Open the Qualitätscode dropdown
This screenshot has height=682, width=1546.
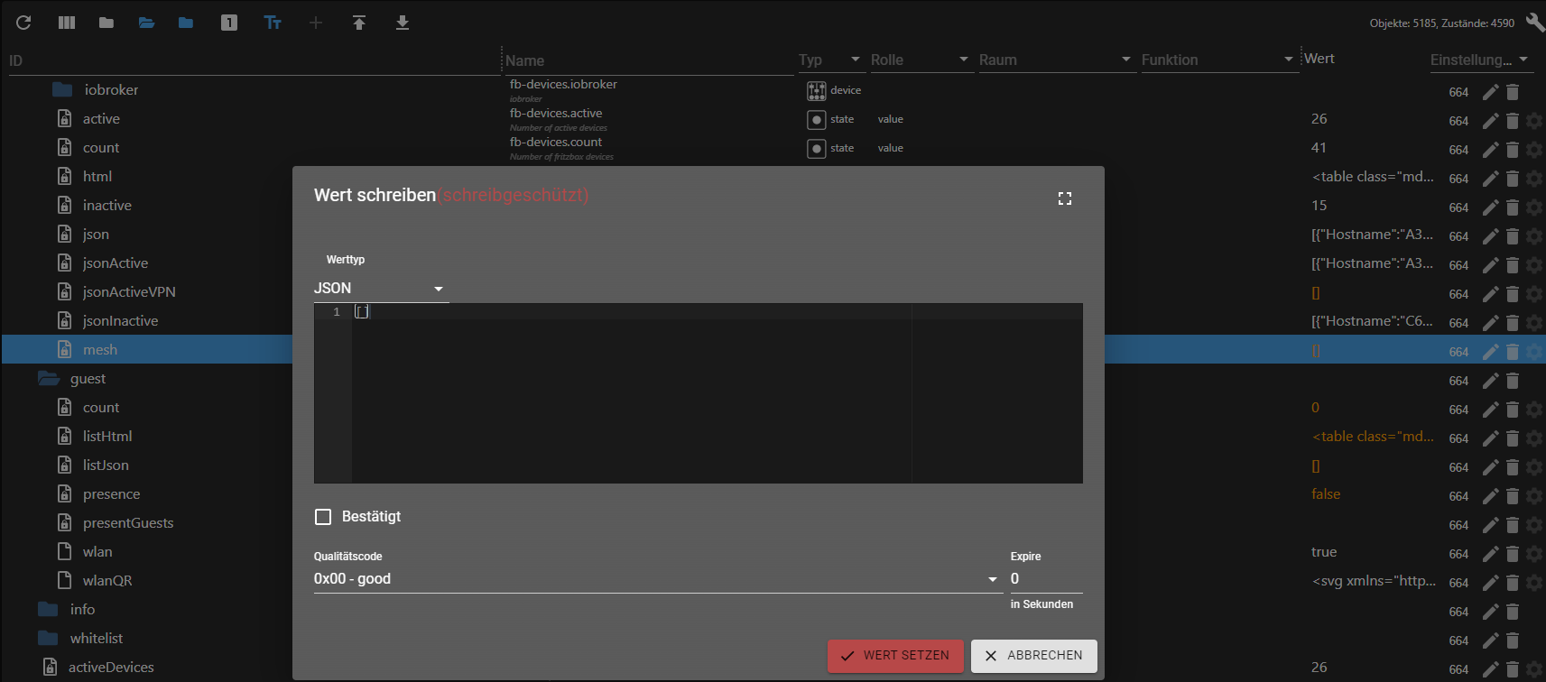point(658,579)
